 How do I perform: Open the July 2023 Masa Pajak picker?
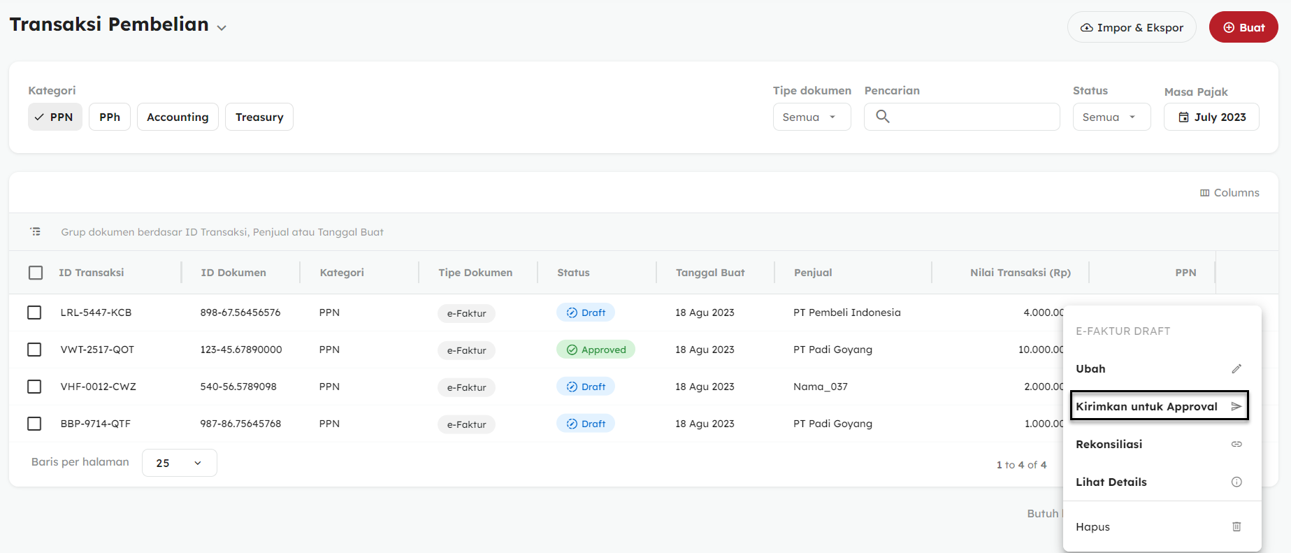coord(1211,117)
